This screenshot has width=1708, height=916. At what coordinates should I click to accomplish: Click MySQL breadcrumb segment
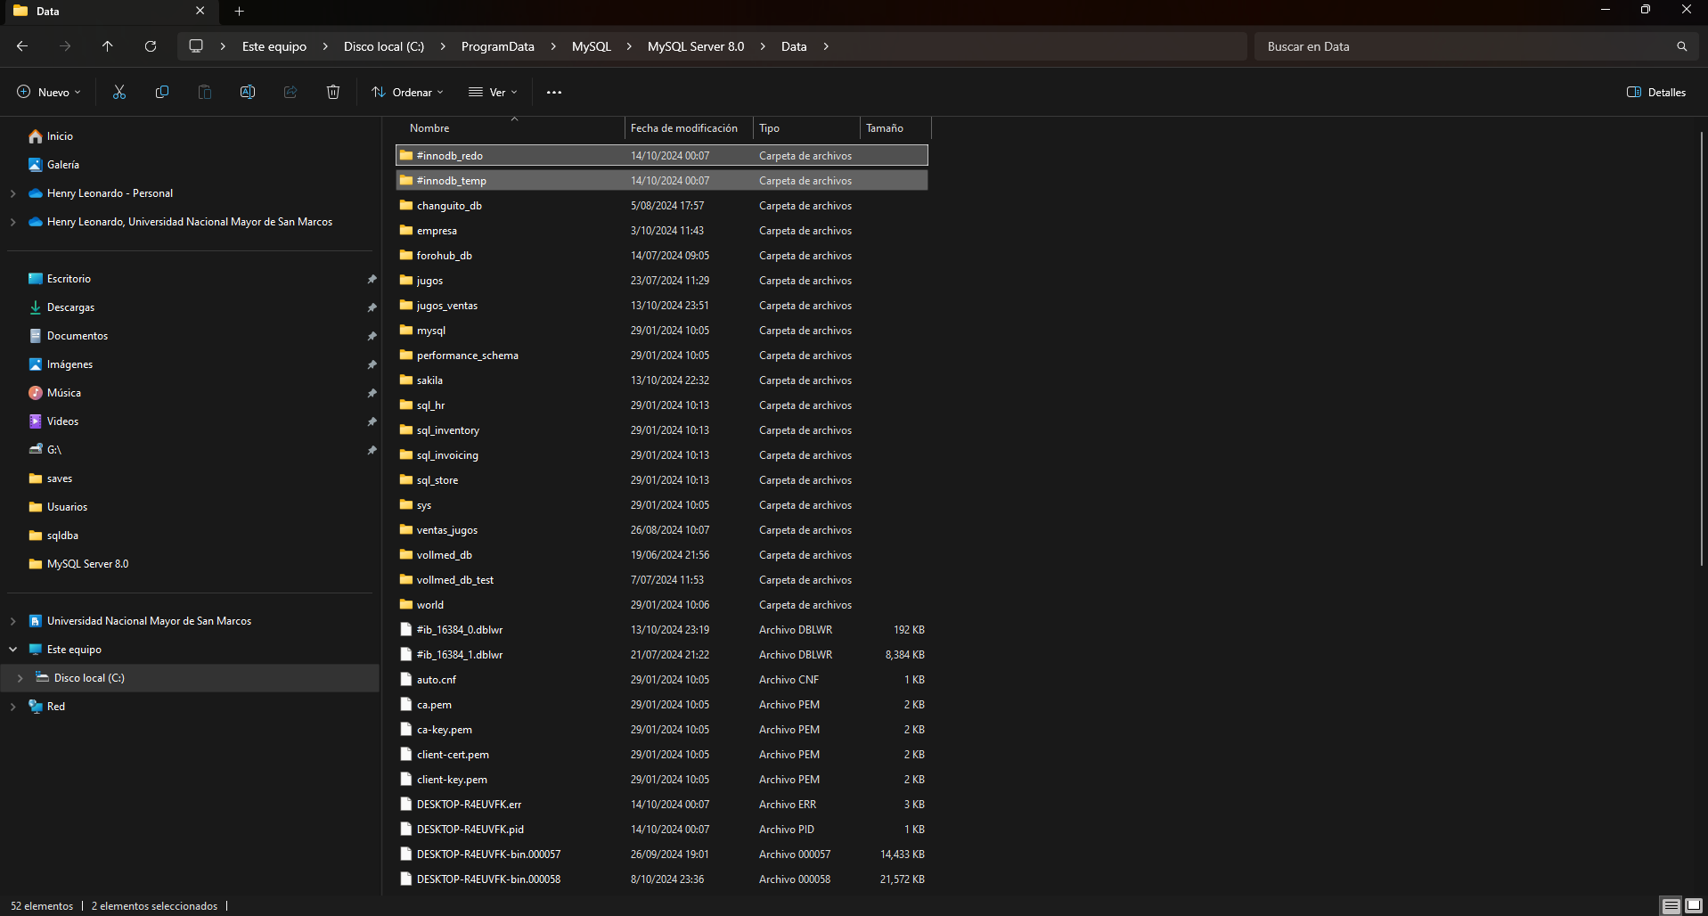tap(592, 46)
